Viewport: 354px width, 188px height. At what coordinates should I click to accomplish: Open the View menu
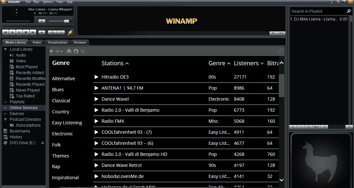[x=60, y=2]
